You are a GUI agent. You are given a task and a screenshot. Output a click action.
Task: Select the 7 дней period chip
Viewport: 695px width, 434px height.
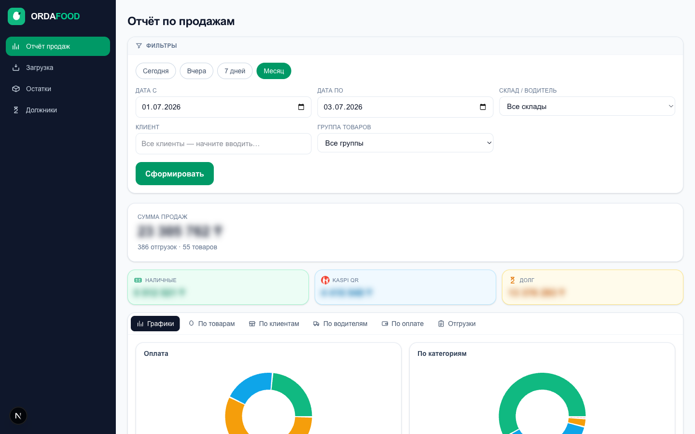(235, 71)
